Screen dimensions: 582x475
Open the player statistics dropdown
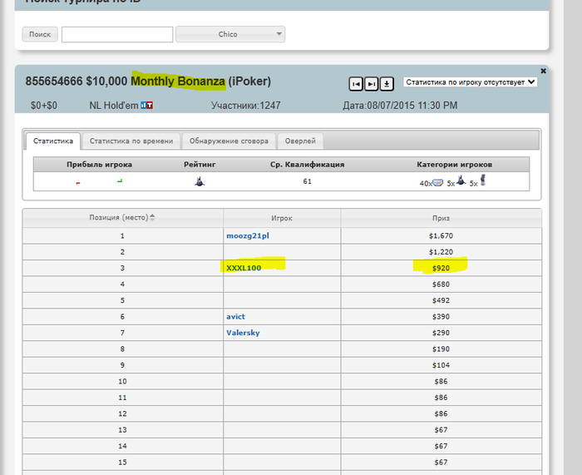(x=471, y=82)
